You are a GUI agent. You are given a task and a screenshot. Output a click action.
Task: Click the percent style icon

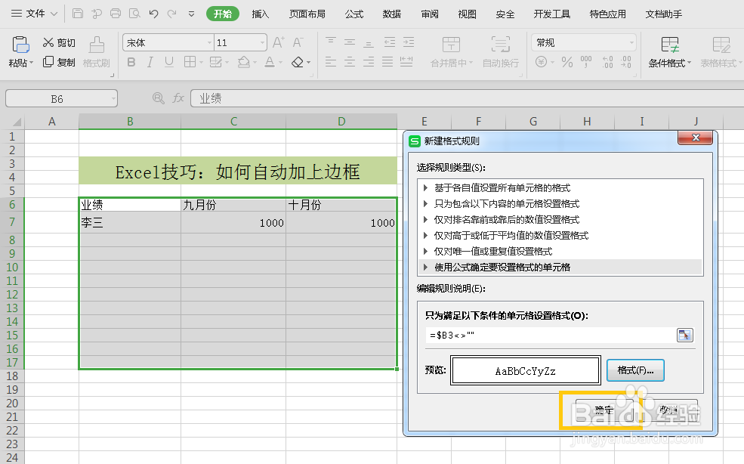click(x=567, y=62)
